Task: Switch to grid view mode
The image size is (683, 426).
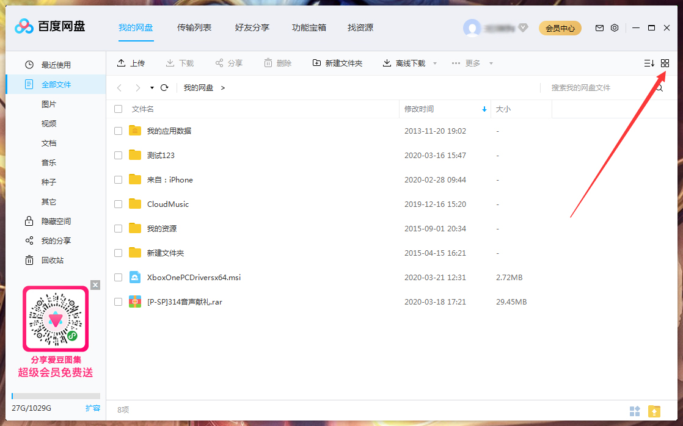Action: coord(665,63)
